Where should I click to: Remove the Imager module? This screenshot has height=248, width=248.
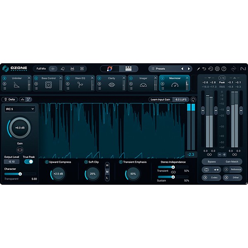click(x=155, y=78)
